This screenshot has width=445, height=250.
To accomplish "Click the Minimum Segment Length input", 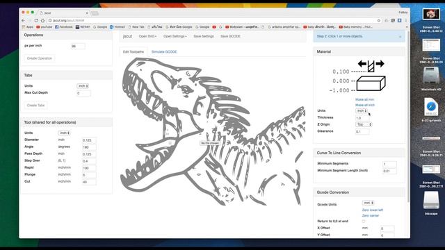I will pos(389,172).
